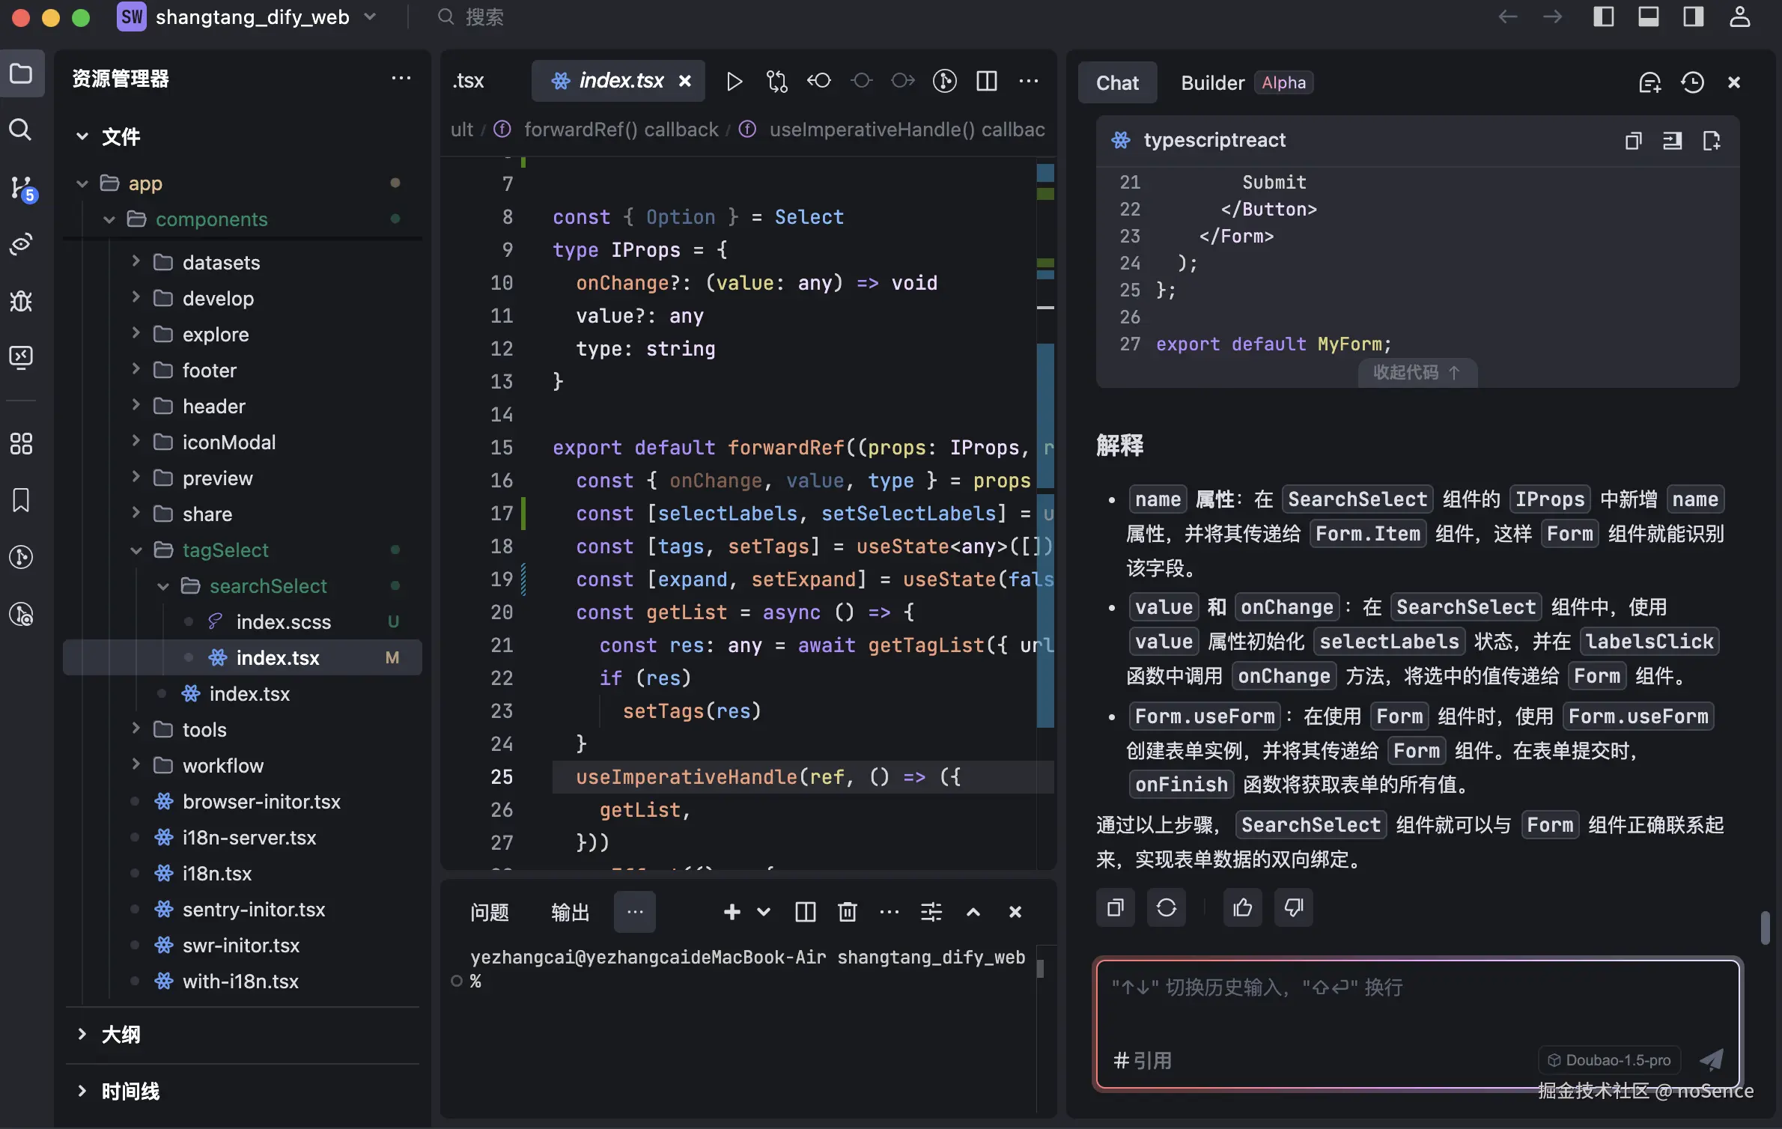
Task: Toggle the secondary sidebar layout control
Action: click(x=1694, y=16)
